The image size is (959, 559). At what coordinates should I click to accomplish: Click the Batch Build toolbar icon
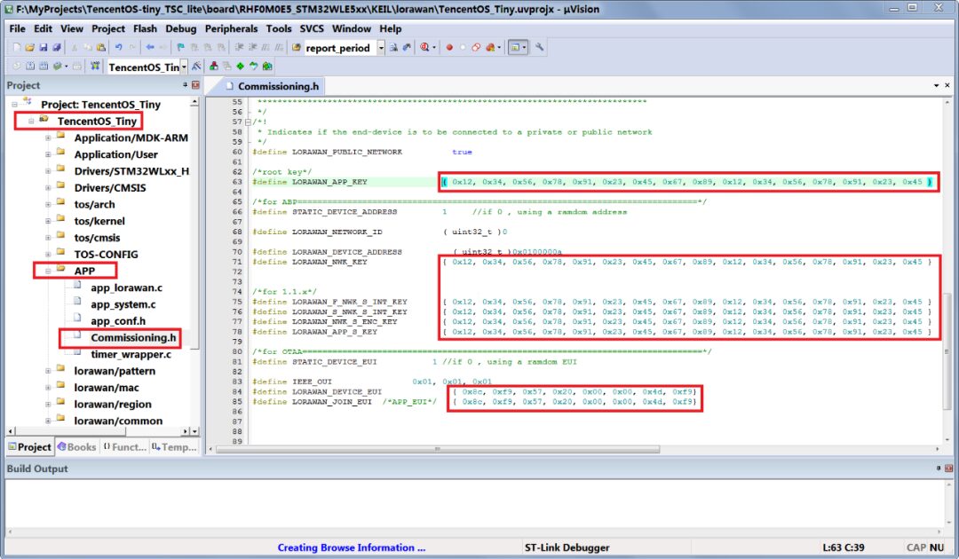tap(56, 67)
